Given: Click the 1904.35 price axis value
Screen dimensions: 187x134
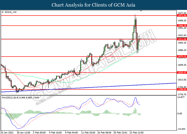Looking at the screenshot, I should pos(182,43).
